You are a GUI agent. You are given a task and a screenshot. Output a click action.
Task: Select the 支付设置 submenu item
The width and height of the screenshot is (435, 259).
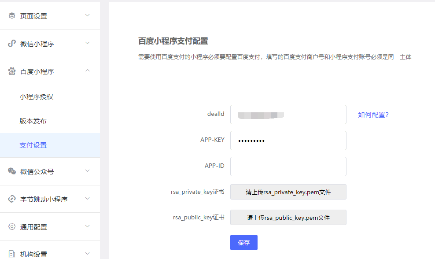point(50,145)
